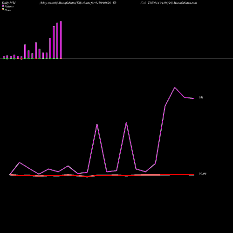Click the tallest magenta volume bar
233x233 pixels.
pyautogui.click(x=61, y=40)
